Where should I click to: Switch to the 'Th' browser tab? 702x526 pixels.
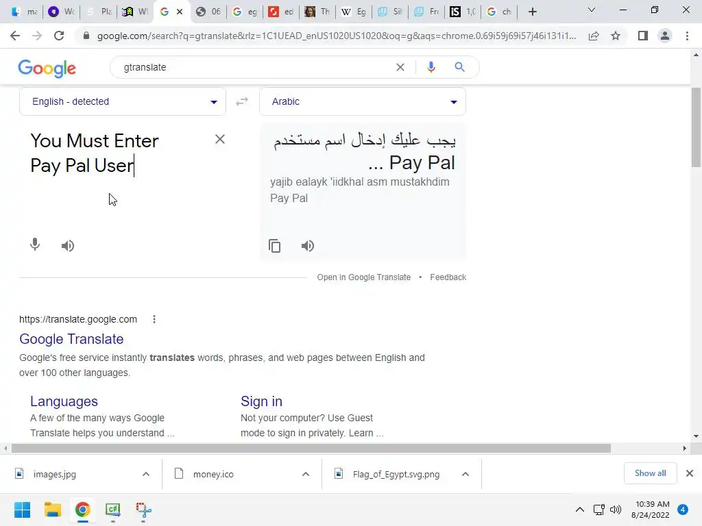[x=317, y=12]
